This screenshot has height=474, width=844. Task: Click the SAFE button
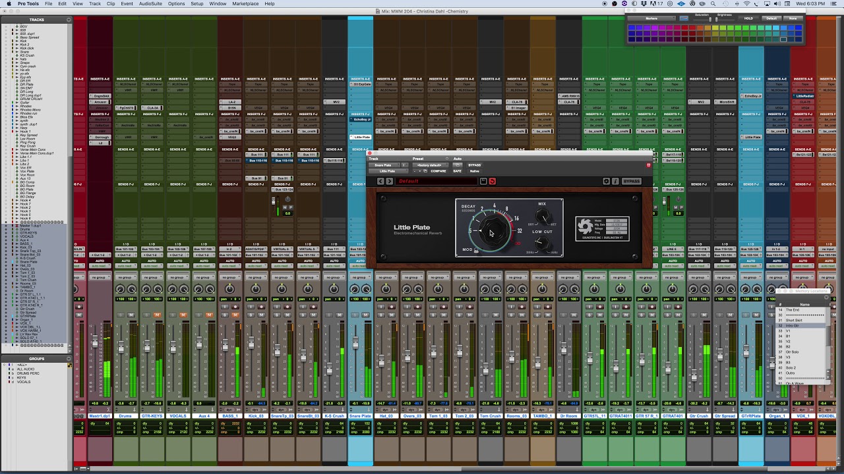(457, 171)
